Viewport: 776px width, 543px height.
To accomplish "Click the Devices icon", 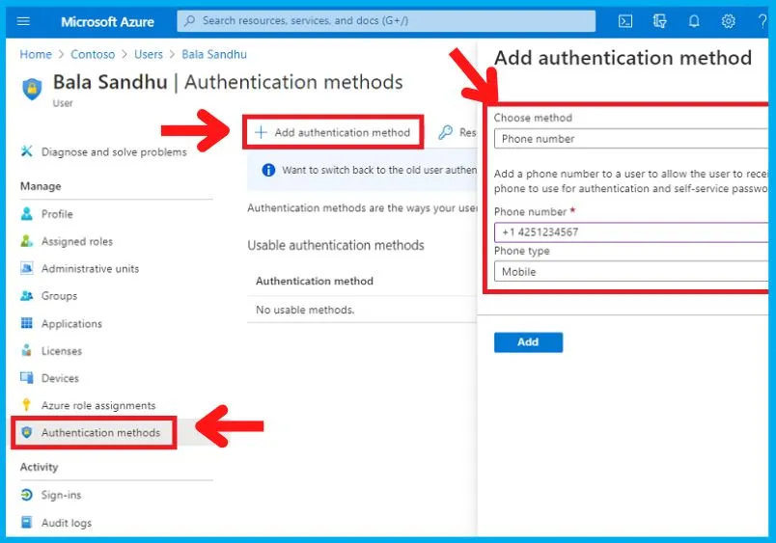I will point(27,378).
